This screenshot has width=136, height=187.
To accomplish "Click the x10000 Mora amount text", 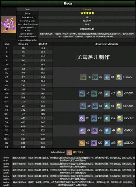I will pos(128,77).
